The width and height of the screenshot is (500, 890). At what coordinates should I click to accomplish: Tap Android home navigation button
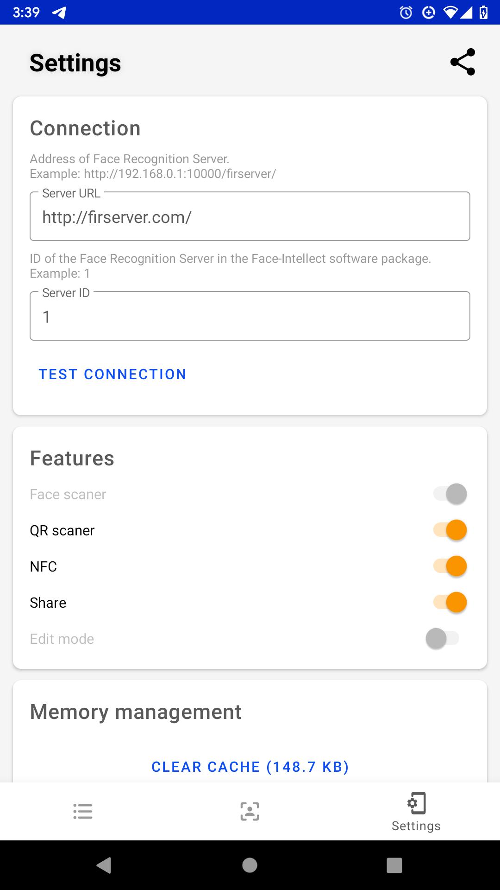click(x=250, y=865)
